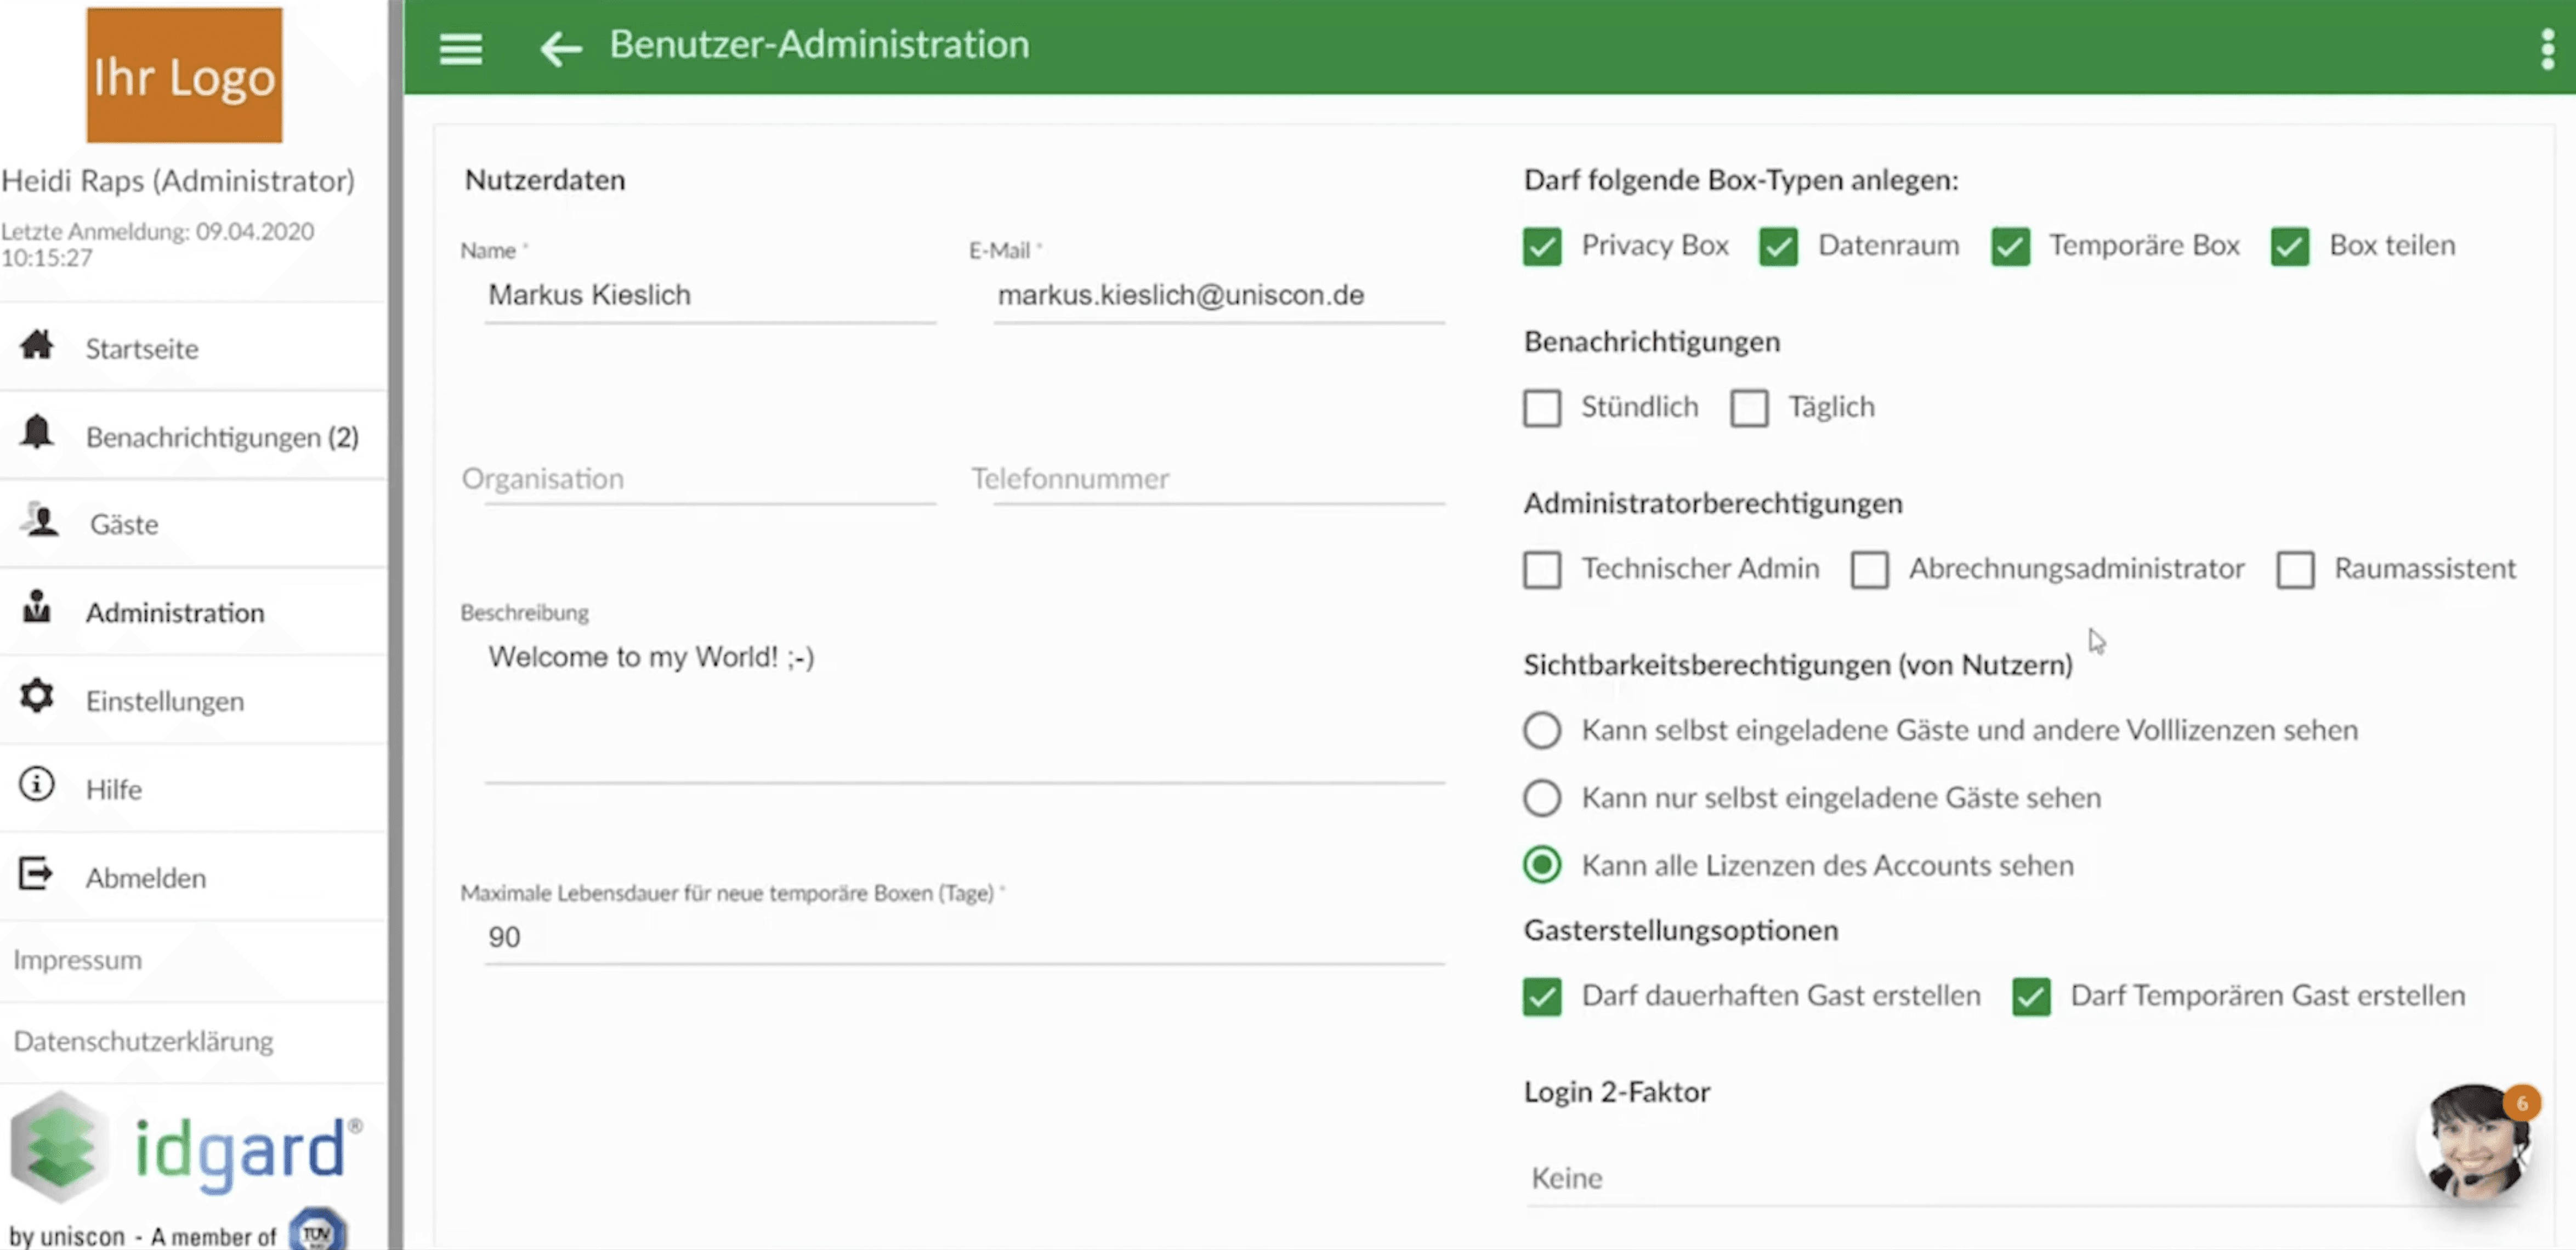Screen dimensions: 2576x1250
Task: Click the back arrow in Benutzer-Administration header
Action: coord(560,48)
